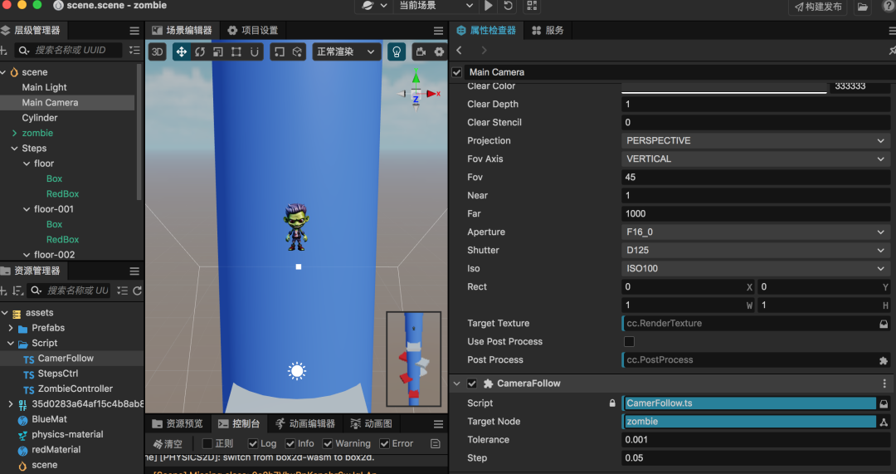Switch to the 服务 tab

point(548,31)
